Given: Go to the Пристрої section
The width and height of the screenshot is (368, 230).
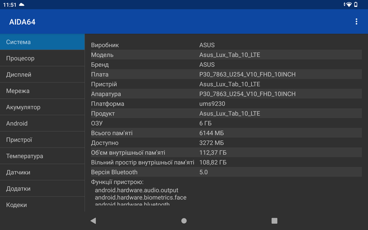Looking at the screenshot, I should 42,140.
